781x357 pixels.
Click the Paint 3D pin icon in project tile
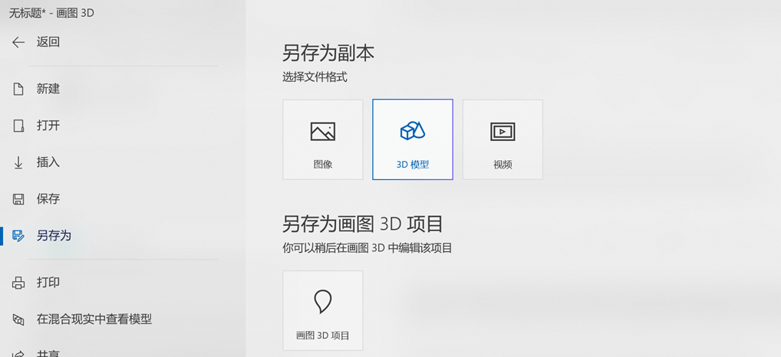[x=323, y=302]
